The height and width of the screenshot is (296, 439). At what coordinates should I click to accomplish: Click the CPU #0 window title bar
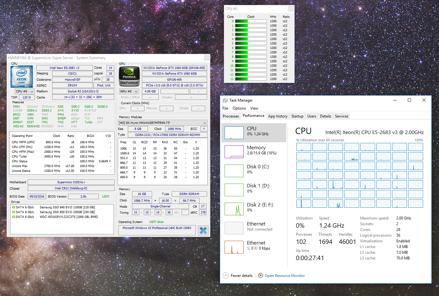259,9
